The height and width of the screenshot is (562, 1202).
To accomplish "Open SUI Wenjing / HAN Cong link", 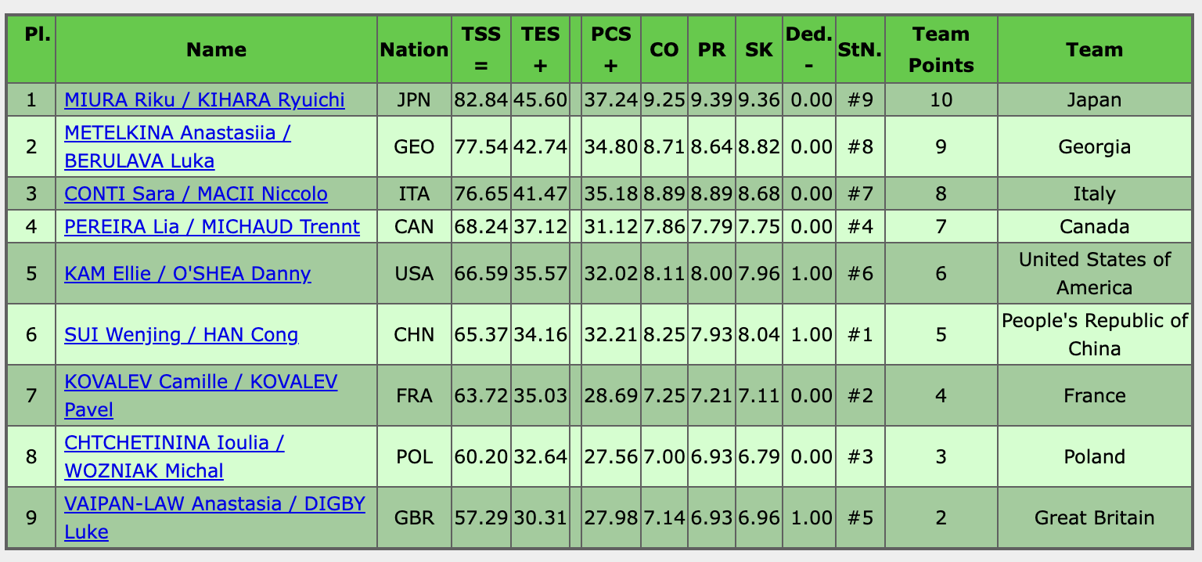I will [181, 335].
